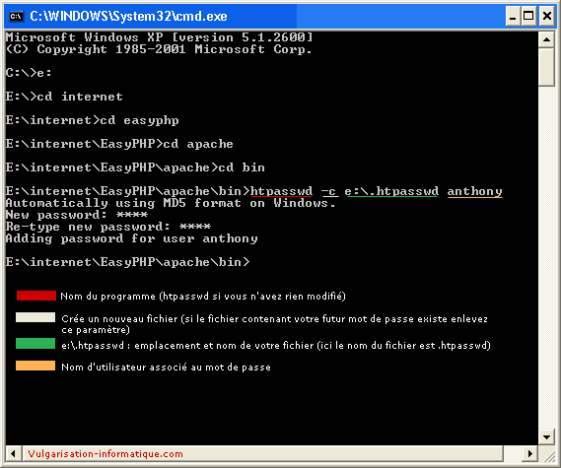Click the final empty 'apache\bin>' prompt line
Screen dimensions: 561x468
click(x=128, y=262)
